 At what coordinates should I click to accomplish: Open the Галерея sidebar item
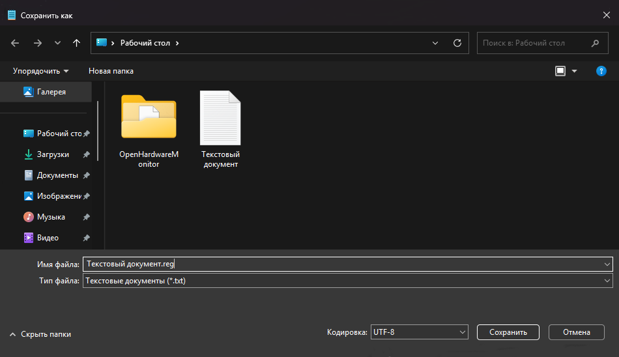[51, 92]
